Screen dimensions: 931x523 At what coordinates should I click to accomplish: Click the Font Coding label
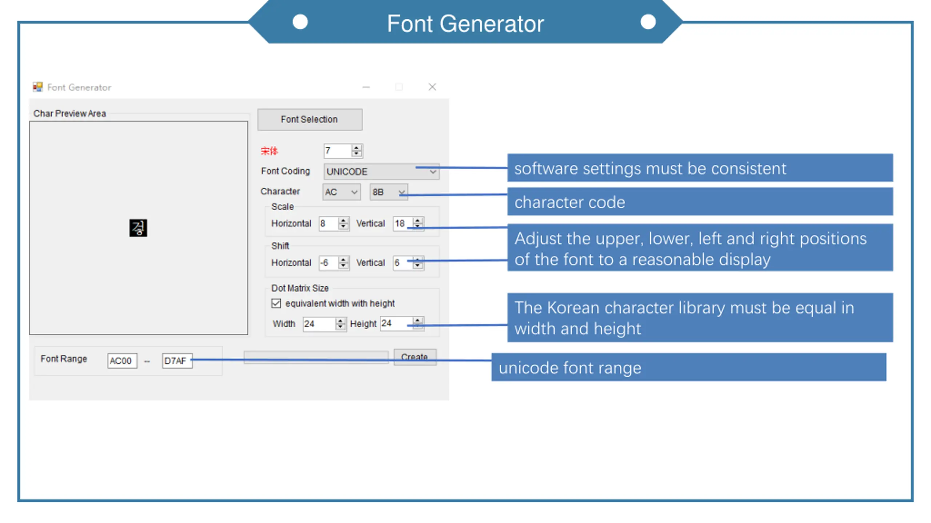click(x=285, y=171)
